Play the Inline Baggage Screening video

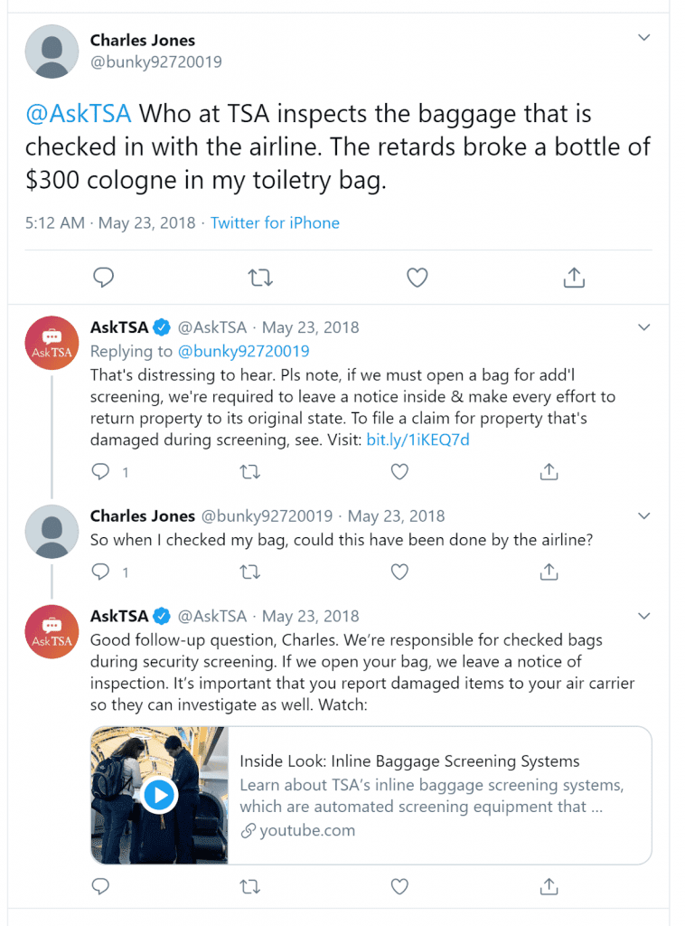click(159, 795)
